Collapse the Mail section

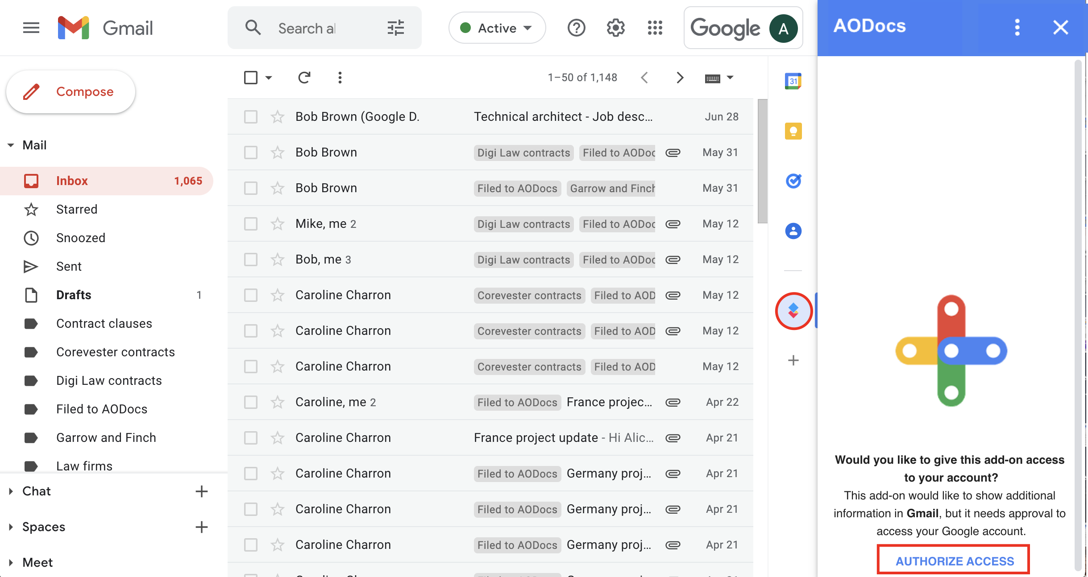click(11, 145)
